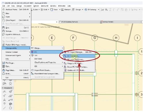Click the Plot menu entry

click(16, 66)
